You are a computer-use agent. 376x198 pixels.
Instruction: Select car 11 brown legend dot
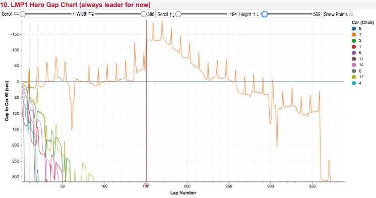pyautogui.click(x=354, y=59)
